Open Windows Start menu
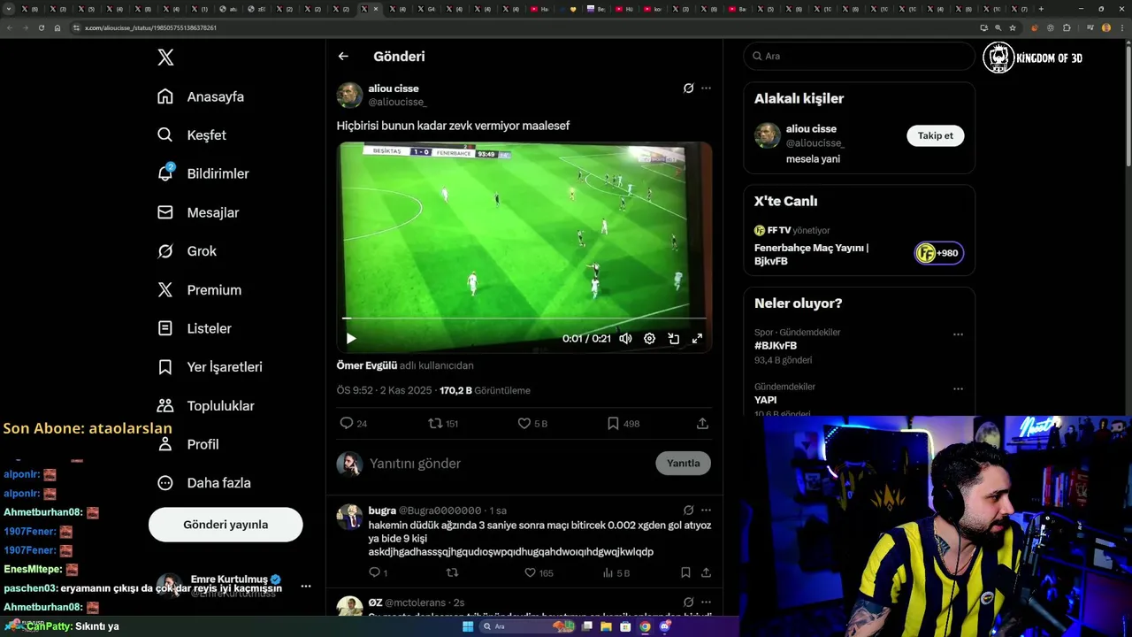The image size is (1132, 637). coord(468,626)
